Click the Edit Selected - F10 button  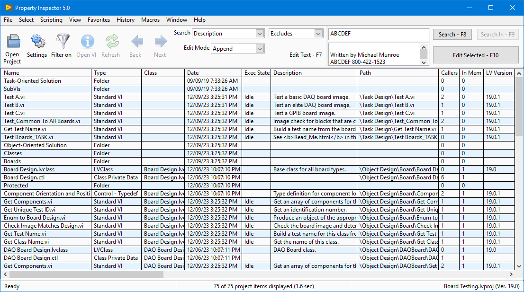475,55
